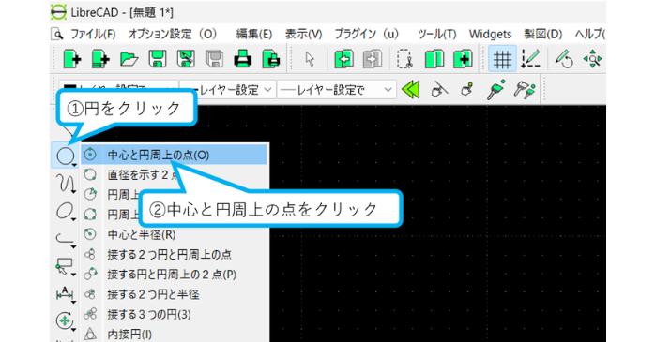Viewport: 655px width, 342px height.
Task: Open the 製図(D) menu
Action: tap(543, 34)
